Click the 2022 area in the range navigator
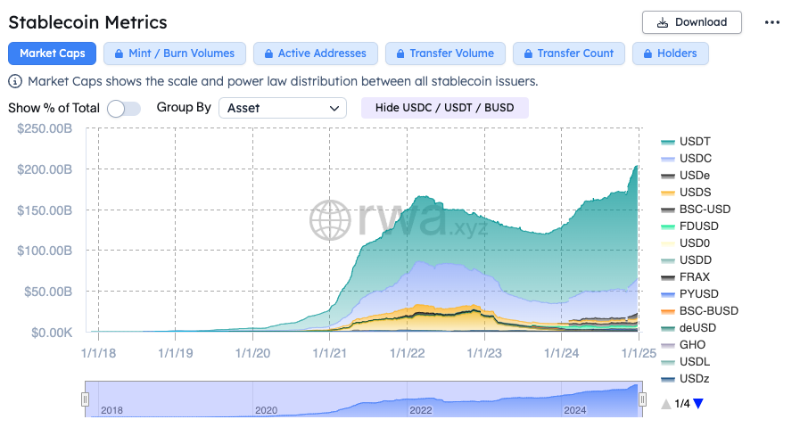 click(420, 410)
